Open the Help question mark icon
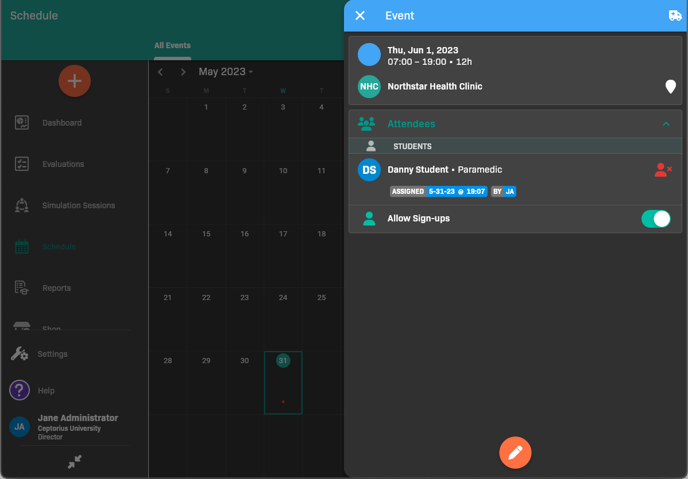The width and height of the screenshot is (688, 479). pos(20,391)
